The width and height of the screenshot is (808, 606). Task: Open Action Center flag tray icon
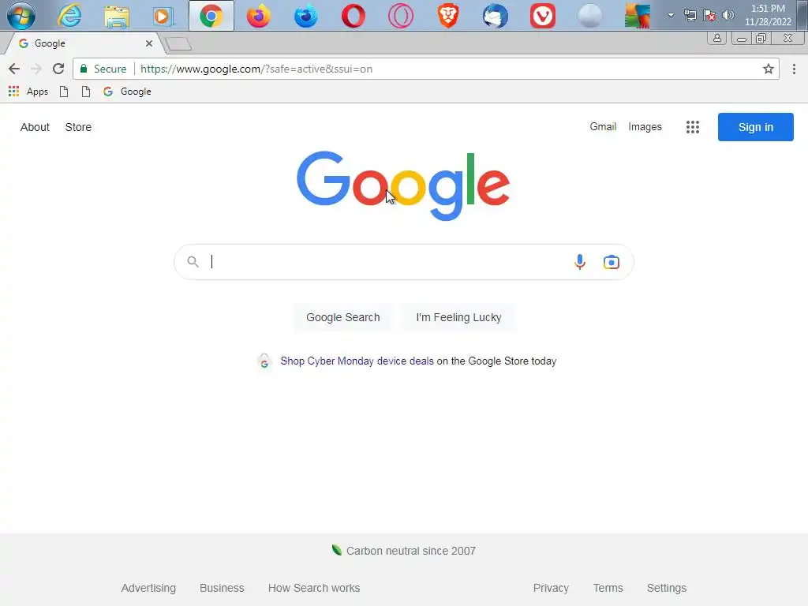click(x=709, y=15)
